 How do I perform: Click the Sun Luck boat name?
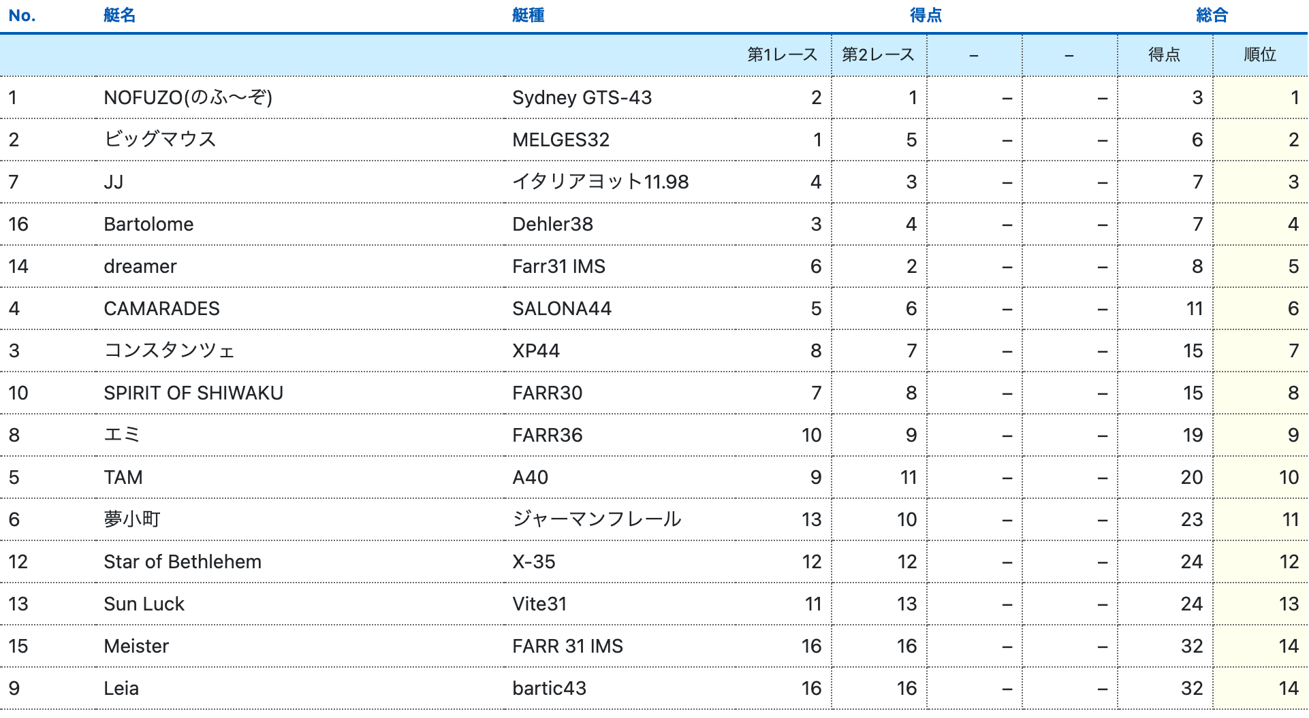tap(144, 604)
